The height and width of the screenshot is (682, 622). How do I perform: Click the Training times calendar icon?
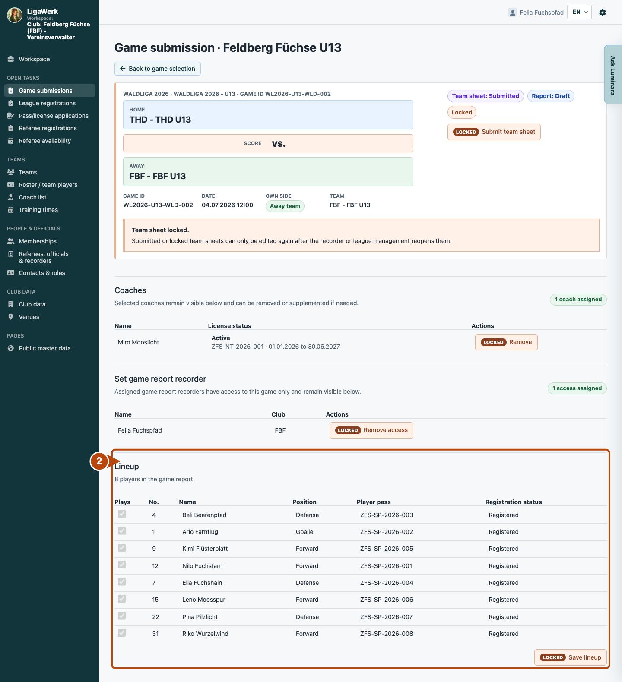[11, 210]
